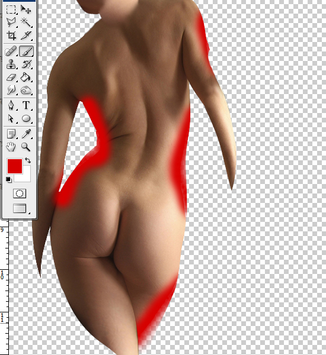
Task: Select the Move tool
Action: click(26, 9)
